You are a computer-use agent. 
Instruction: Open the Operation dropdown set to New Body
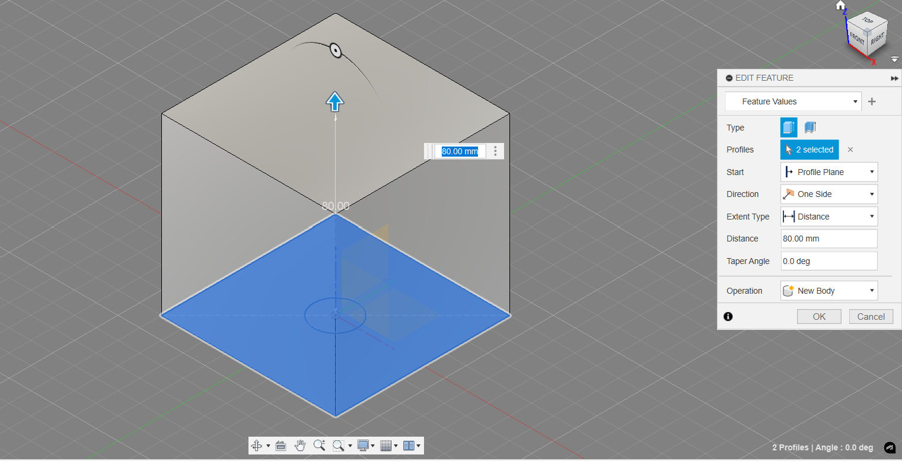(x=829, y=291)
